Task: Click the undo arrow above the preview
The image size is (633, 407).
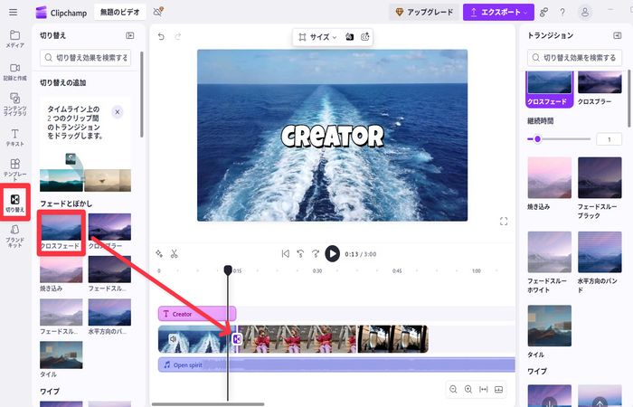Action: coord(161,36)
